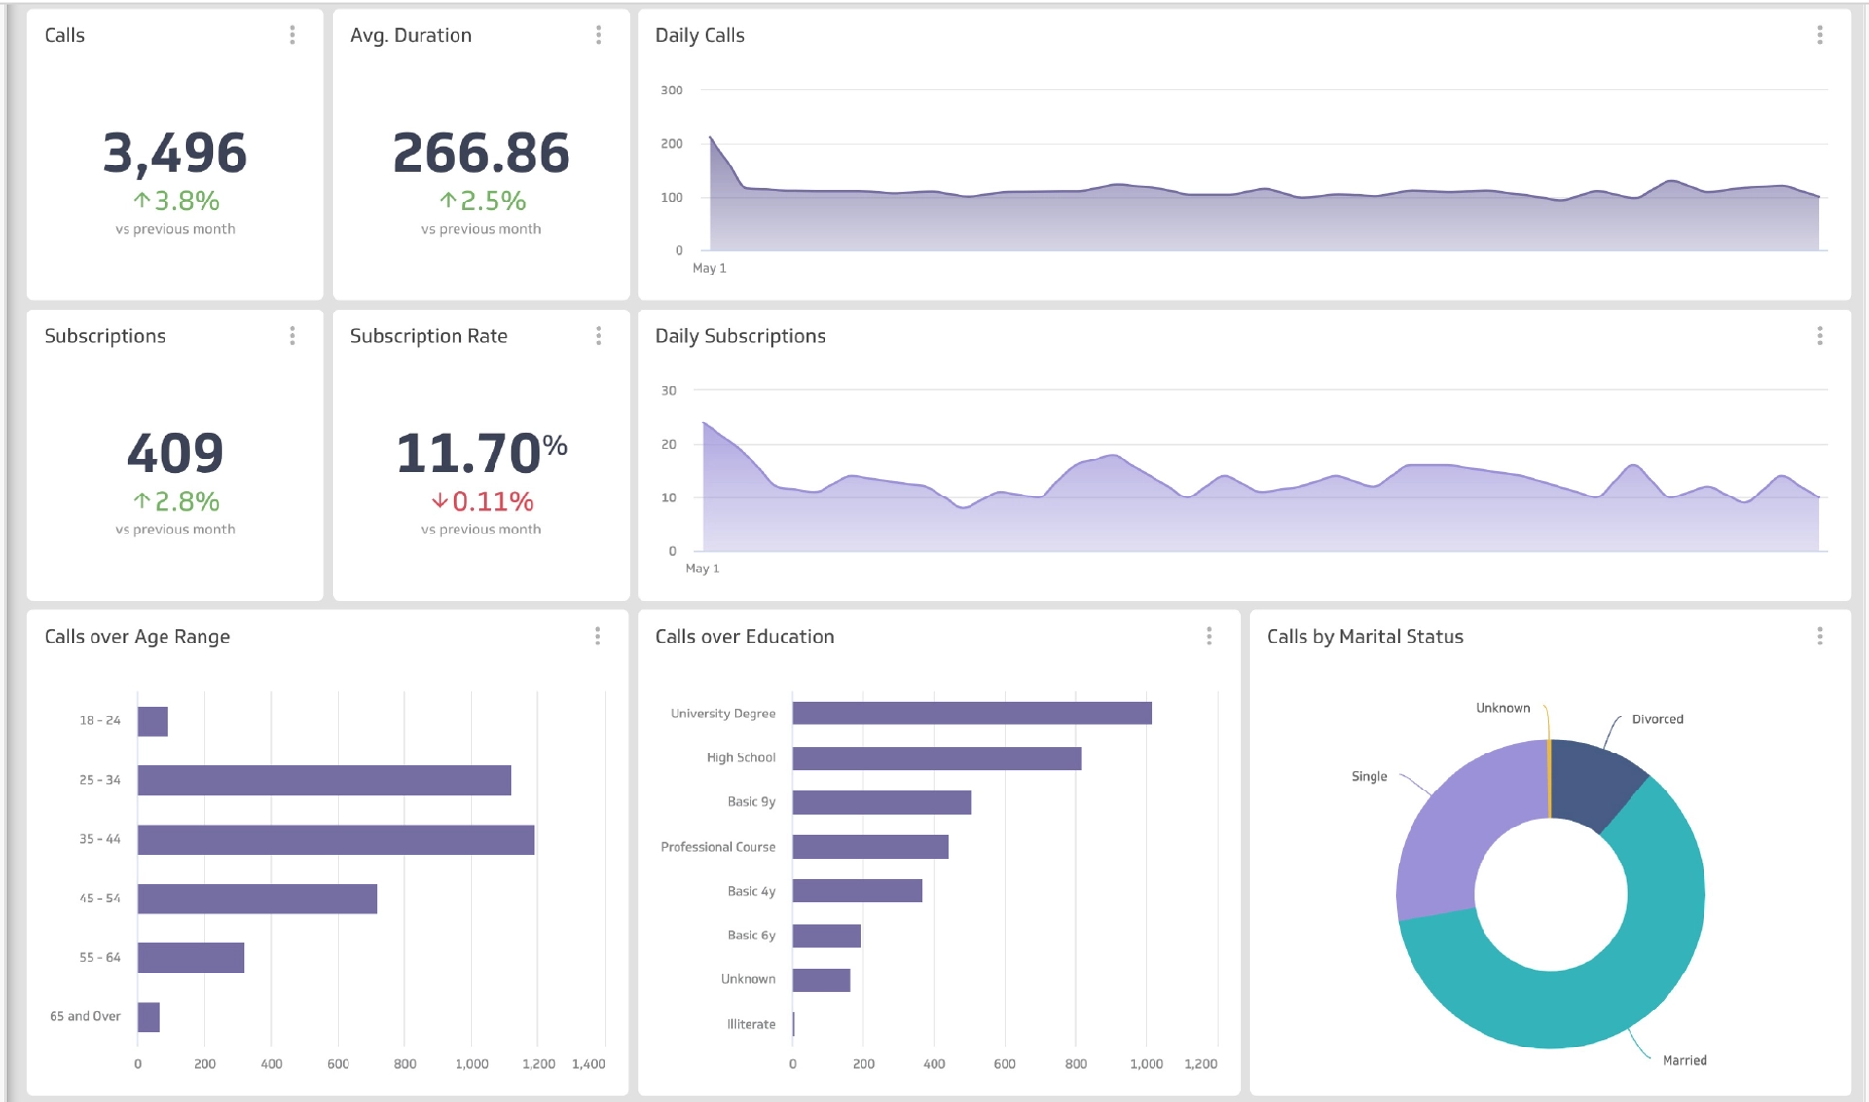
Task: Click the Daily Calls chart title
Action: point(699,35)
